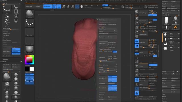Select the Rect stroke type

[16, 21]
